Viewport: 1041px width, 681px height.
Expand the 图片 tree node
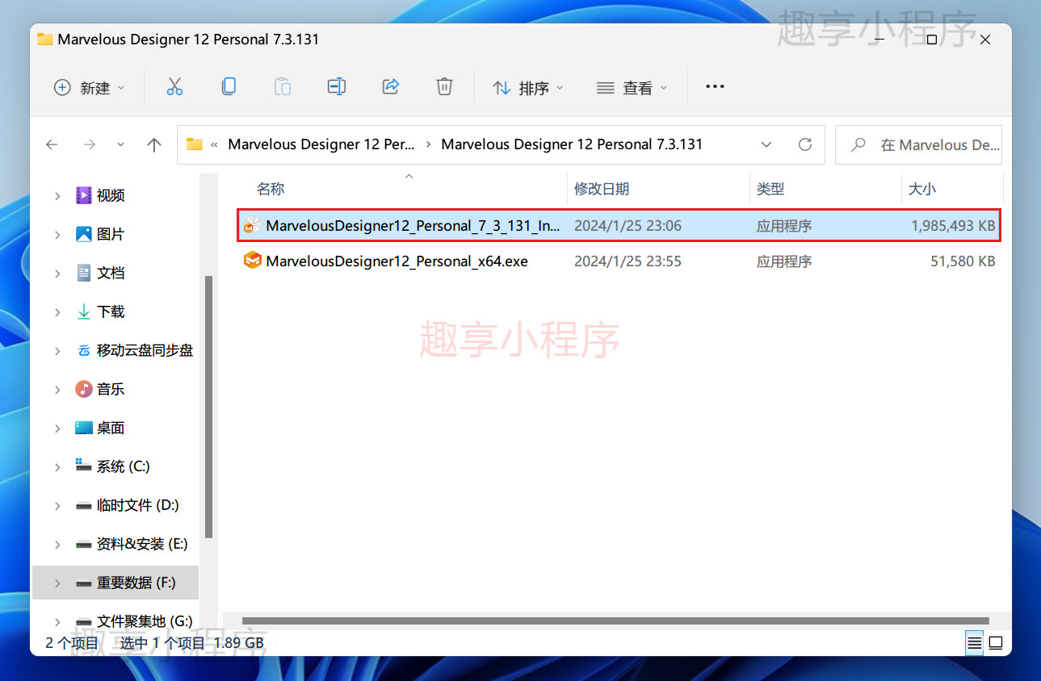57,234
